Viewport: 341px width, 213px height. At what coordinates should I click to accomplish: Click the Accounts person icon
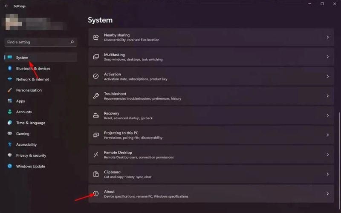[10, 112]
